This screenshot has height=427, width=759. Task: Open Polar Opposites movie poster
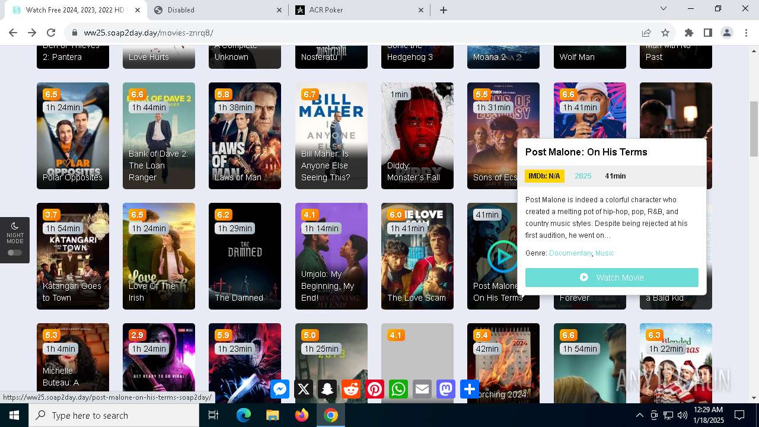(73, 136)
